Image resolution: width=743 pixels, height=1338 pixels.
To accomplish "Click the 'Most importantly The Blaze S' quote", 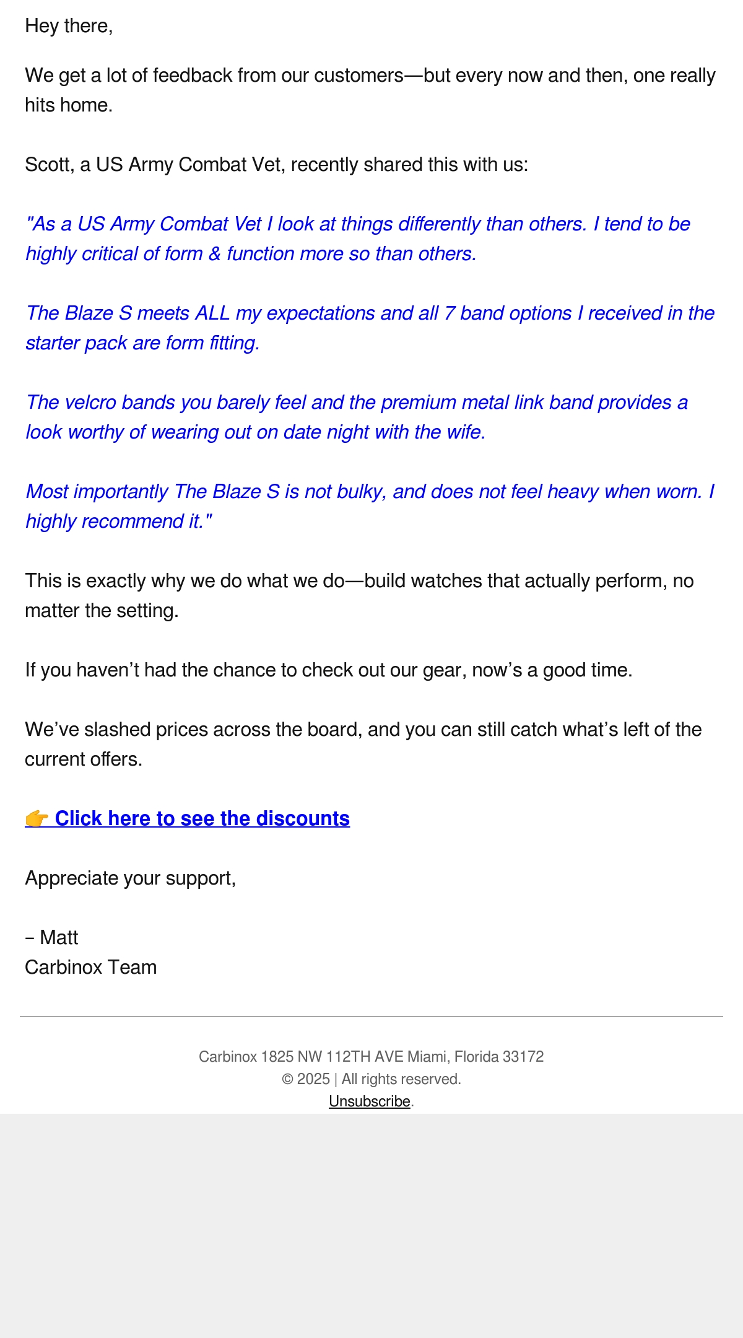I will 370,506.
